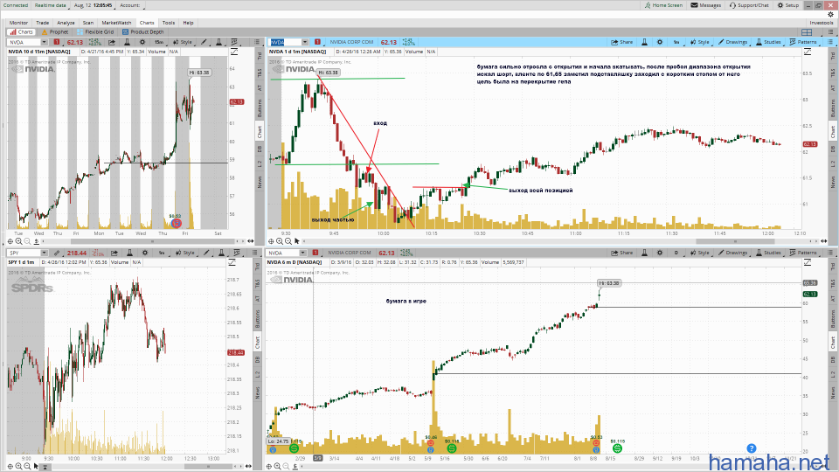Toggle the T&S side tab on the NVDA 15m panel

[x=260, y=72]
